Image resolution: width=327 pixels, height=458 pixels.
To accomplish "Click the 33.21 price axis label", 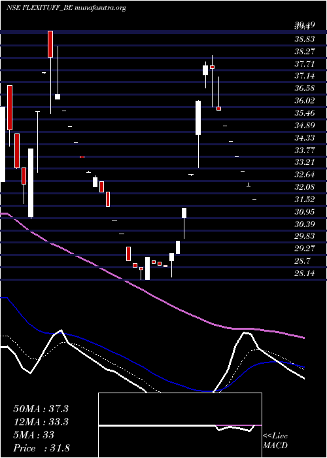I will pos(305,162).
